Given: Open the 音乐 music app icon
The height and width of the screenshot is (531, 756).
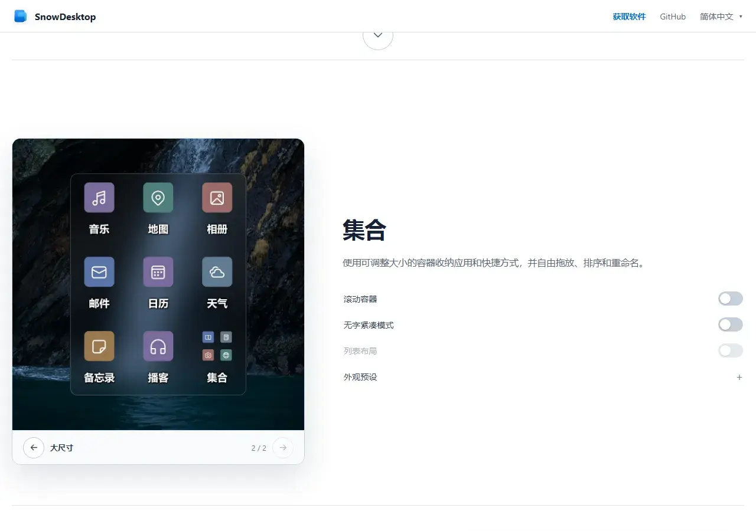Looking at the screenshot, I should tap(99, 198).
